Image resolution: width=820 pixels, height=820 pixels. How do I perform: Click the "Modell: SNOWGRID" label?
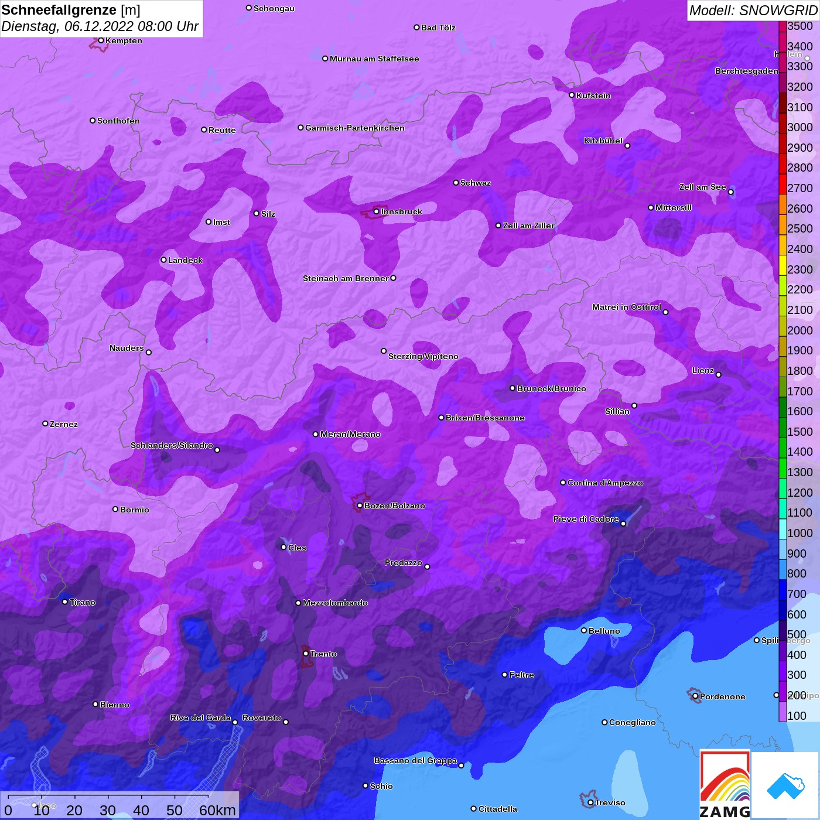753,11
